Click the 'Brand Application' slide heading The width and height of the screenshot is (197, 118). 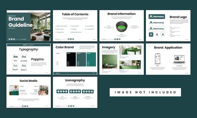point(168,47)
